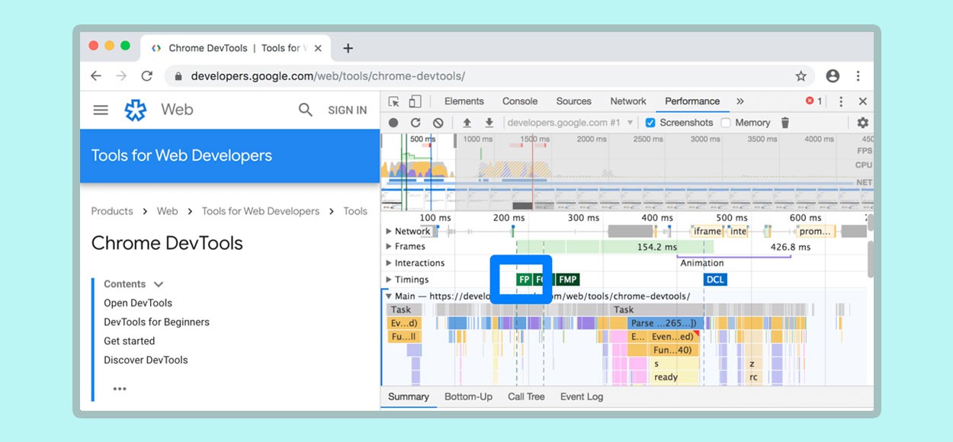Bookmark the page with the star icon

tap(801, 76)
